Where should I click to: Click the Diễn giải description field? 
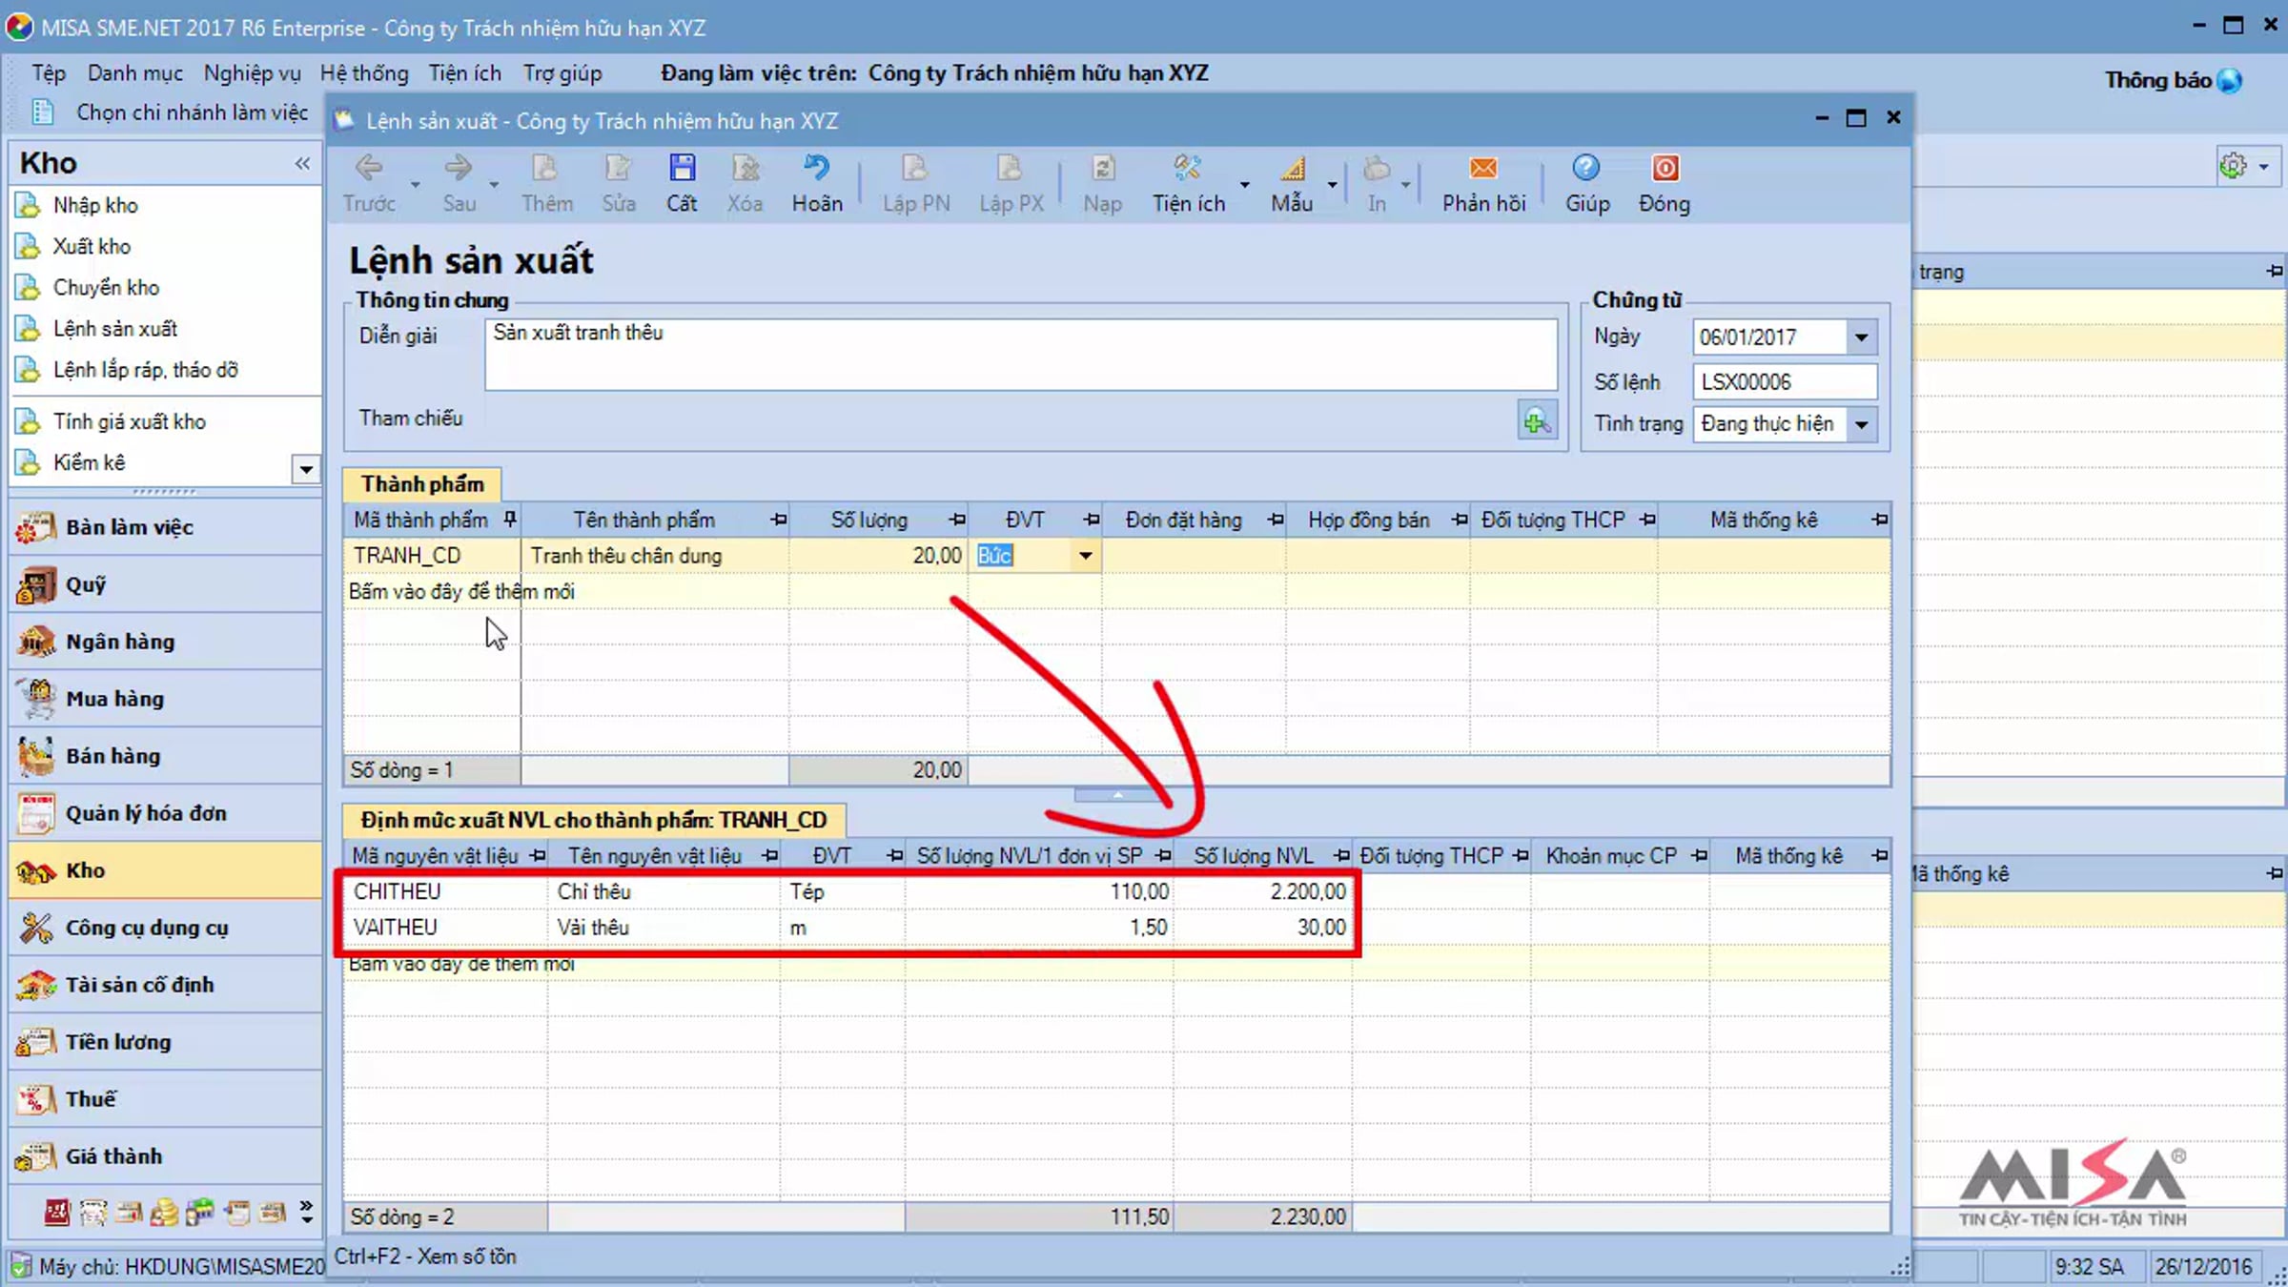click(x=1021, y=355)
